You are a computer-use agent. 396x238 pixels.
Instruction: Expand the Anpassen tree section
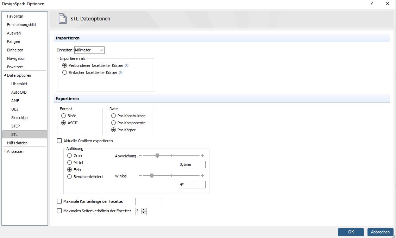coord(5,151)
